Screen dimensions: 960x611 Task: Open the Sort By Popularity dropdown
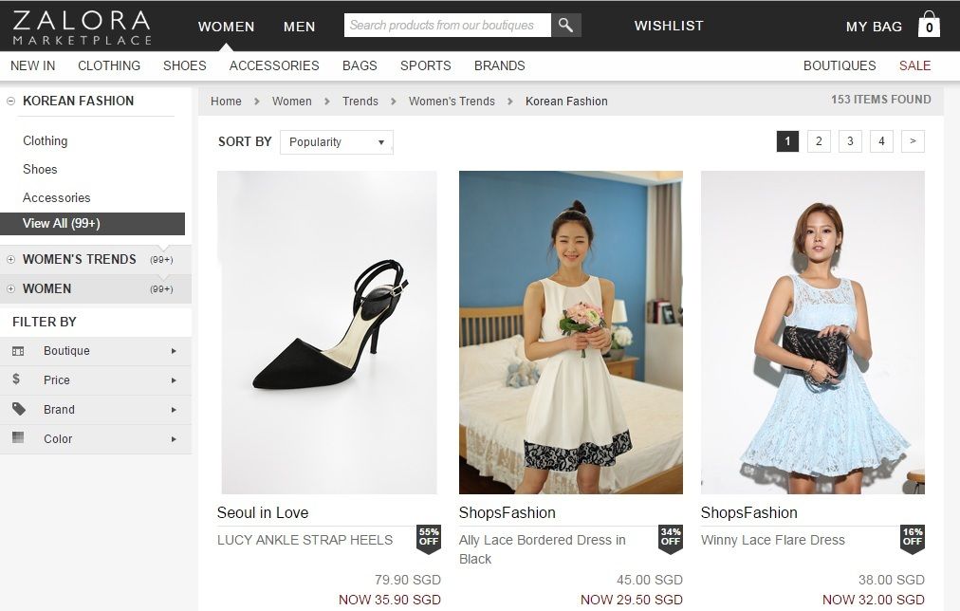(x=336, y=142)
